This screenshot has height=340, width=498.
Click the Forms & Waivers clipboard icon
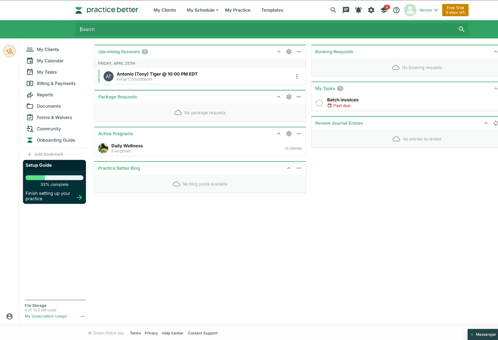pos(30,117)
